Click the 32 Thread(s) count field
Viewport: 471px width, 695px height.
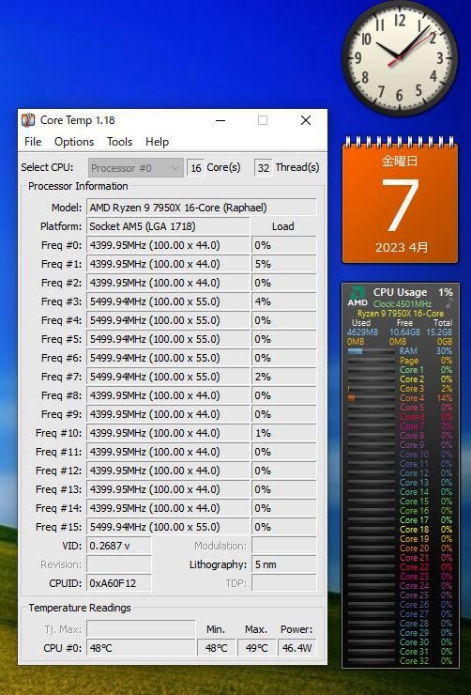[264, 168]
